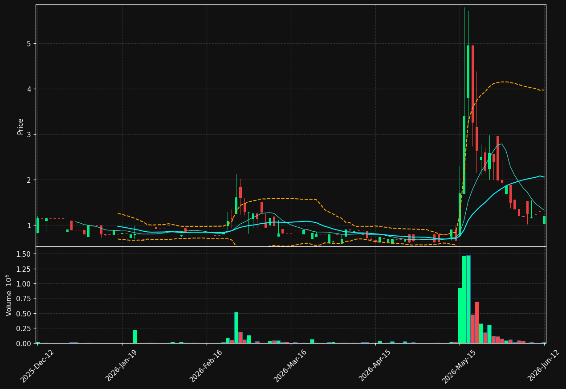The width and height of the screenshot is (566, 389).
Task: Select the tall green candle peaking near 5
Action: 468,72
